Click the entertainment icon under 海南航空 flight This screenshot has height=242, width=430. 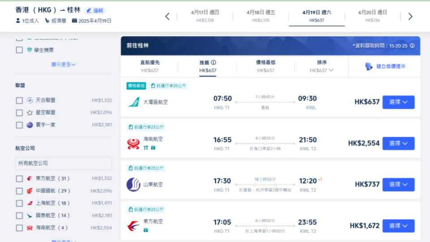coord(153,148)
